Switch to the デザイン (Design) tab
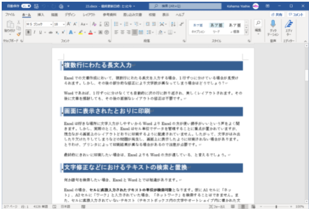Screen dimensions: 309x209 [x=70, y=15]
